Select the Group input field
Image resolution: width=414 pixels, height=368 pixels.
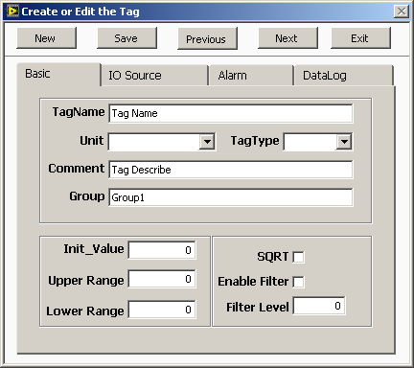pos(231,197)
